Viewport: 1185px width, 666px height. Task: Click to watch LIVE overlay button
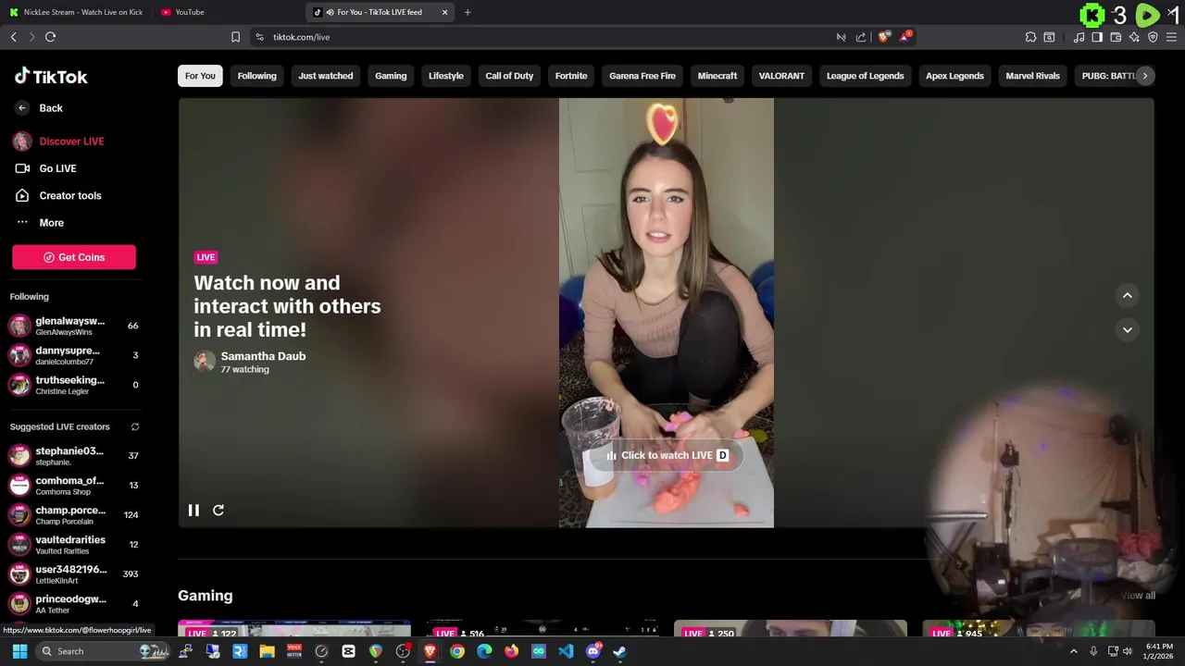click(667, 455)
